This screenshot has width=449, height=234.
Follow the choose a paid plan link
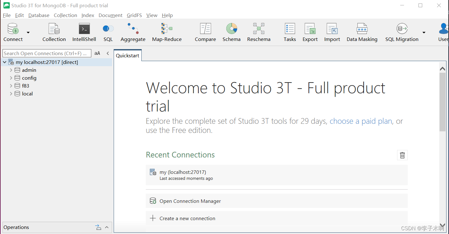361,121
